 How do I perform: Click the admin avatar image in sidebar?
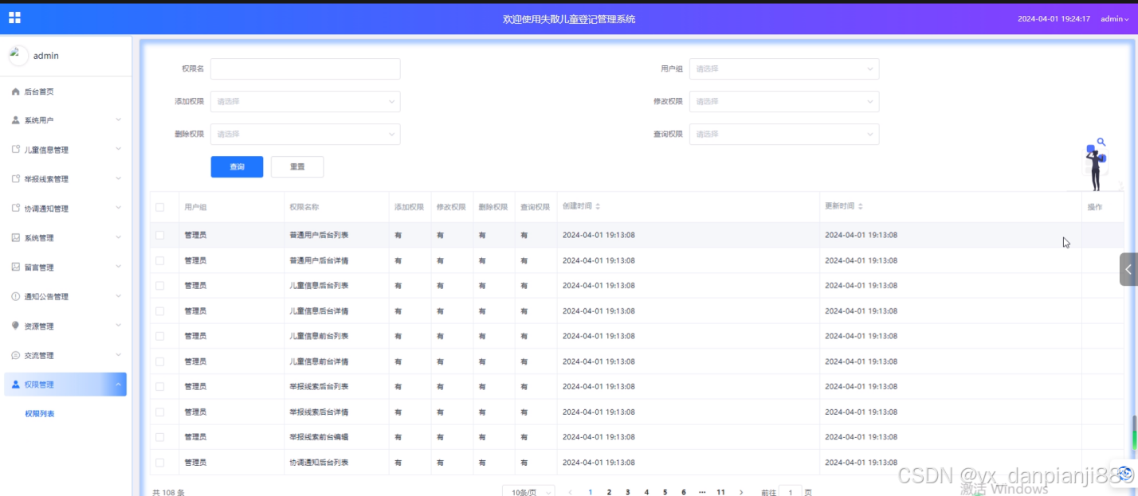18,55
